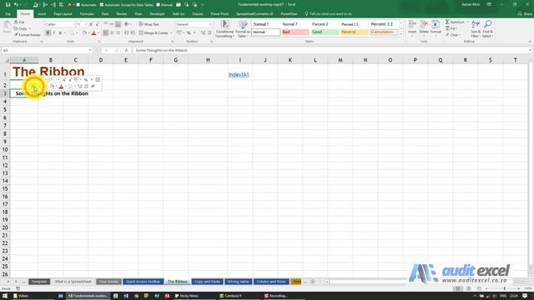Click the Paste clipboard icon
This screenshot has height=300, width=534.
click(x=7, y=26)
